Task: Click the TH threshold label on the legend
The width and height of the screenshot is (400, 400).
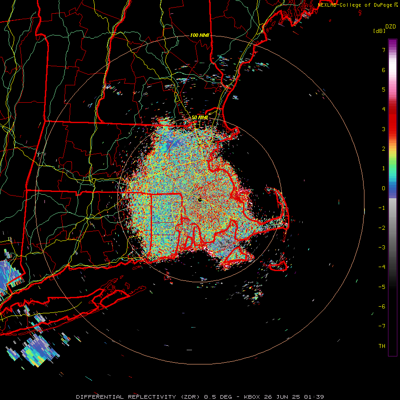Action: [x=382, y=346]
